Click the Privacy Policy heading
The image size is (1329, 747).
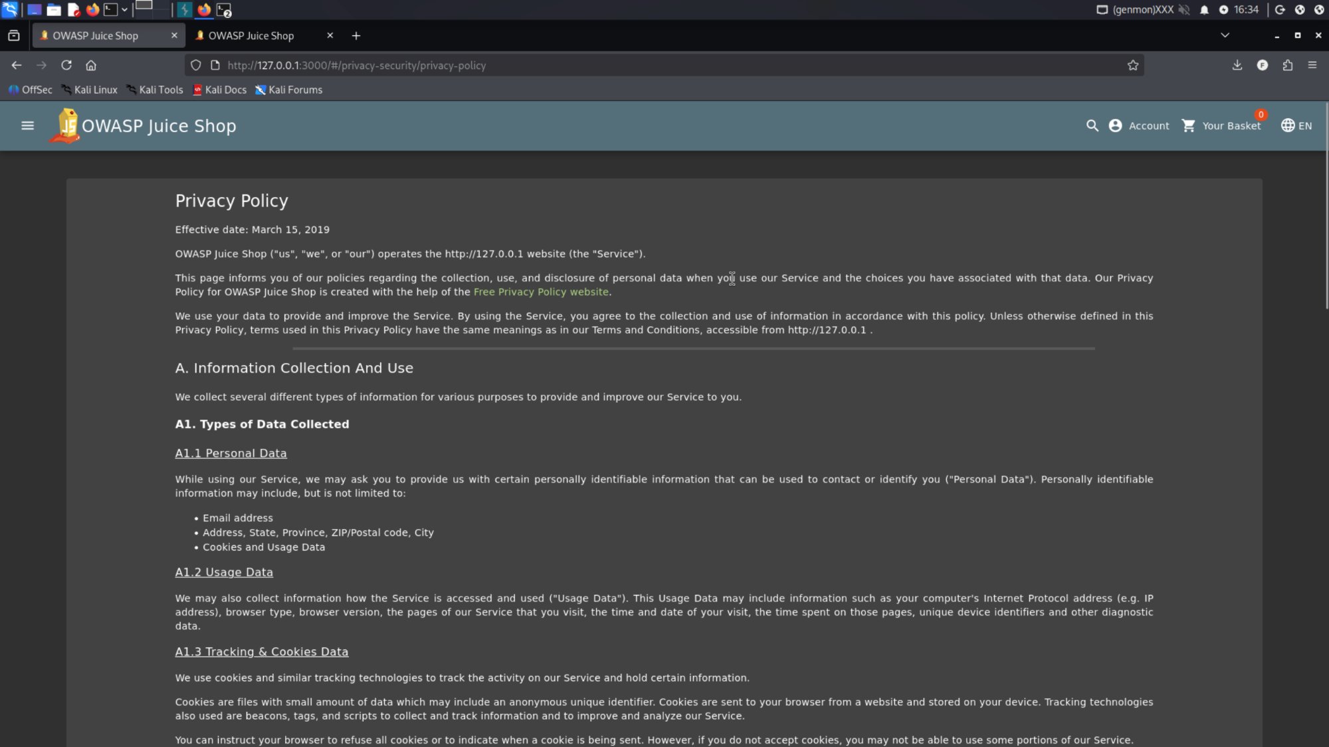pyautogui.click(x=231, y=201)
